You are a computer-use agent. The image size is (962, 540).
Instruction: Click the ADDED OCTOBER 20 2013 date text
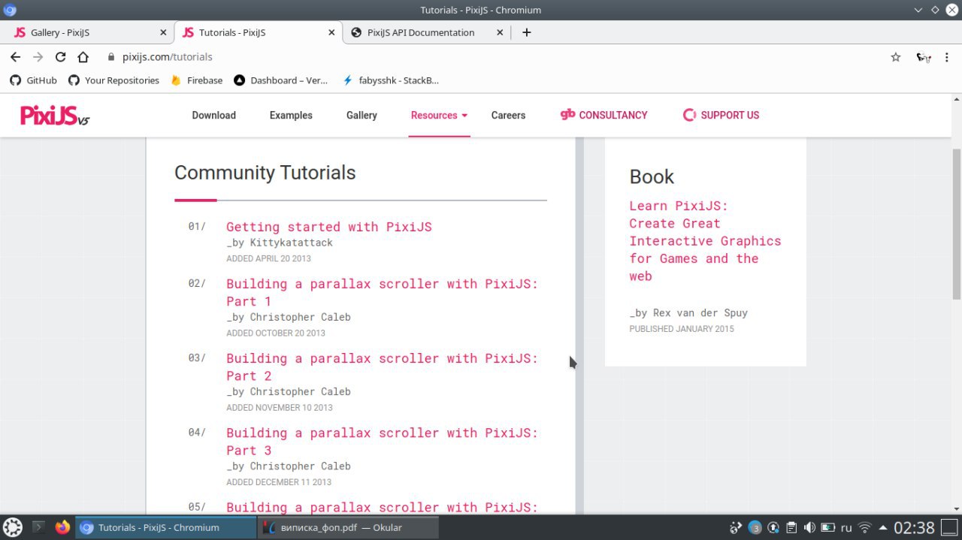pyautogui.click(x=276, y=333)
